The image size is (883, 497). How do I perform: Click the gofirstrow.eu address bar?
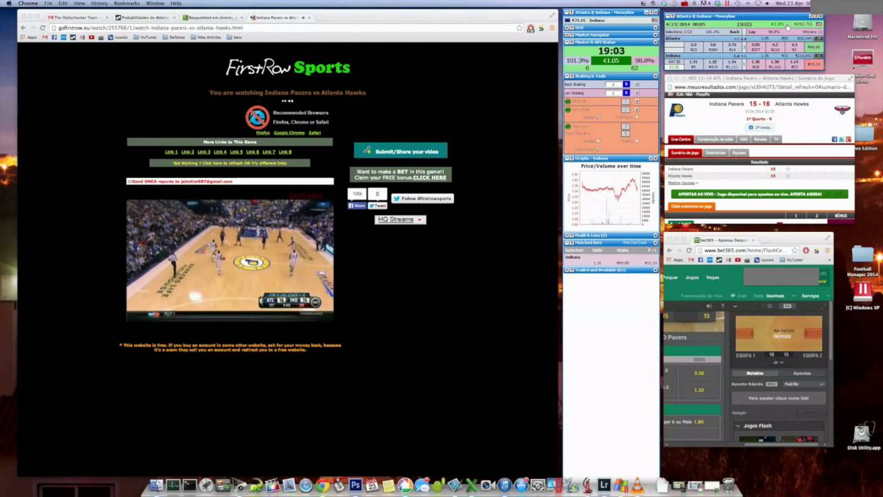tap(283, 28)
